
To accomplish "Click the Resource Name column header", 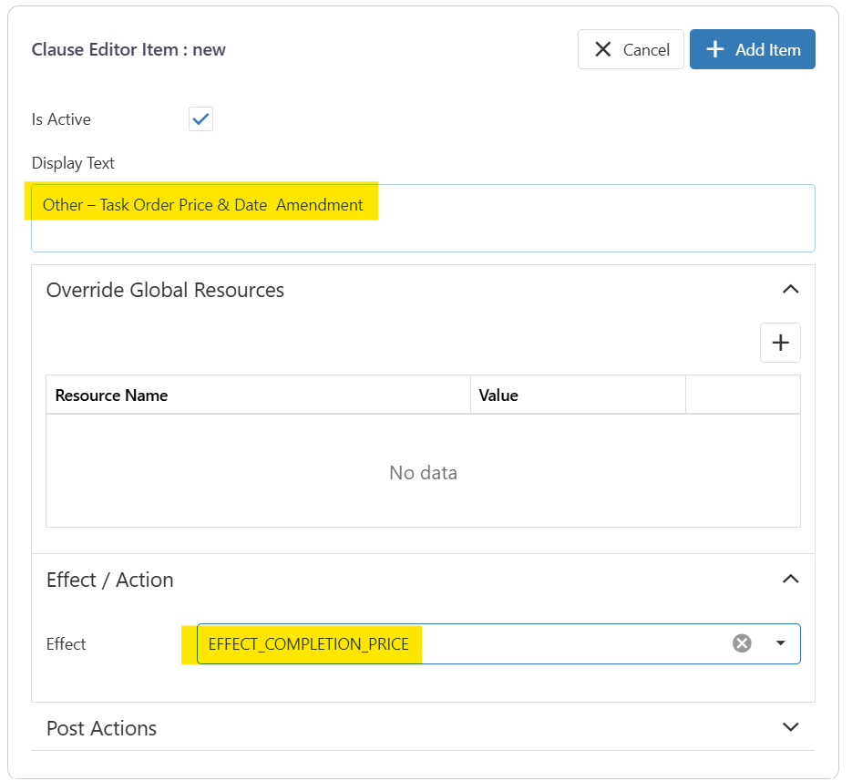I will coord(258,396).
